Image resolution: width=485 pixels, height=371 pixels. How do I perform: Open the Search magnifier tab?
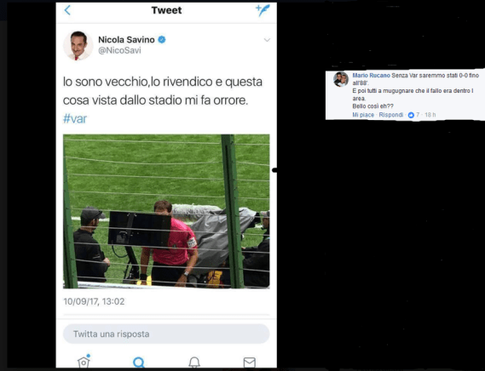point(139,362)
